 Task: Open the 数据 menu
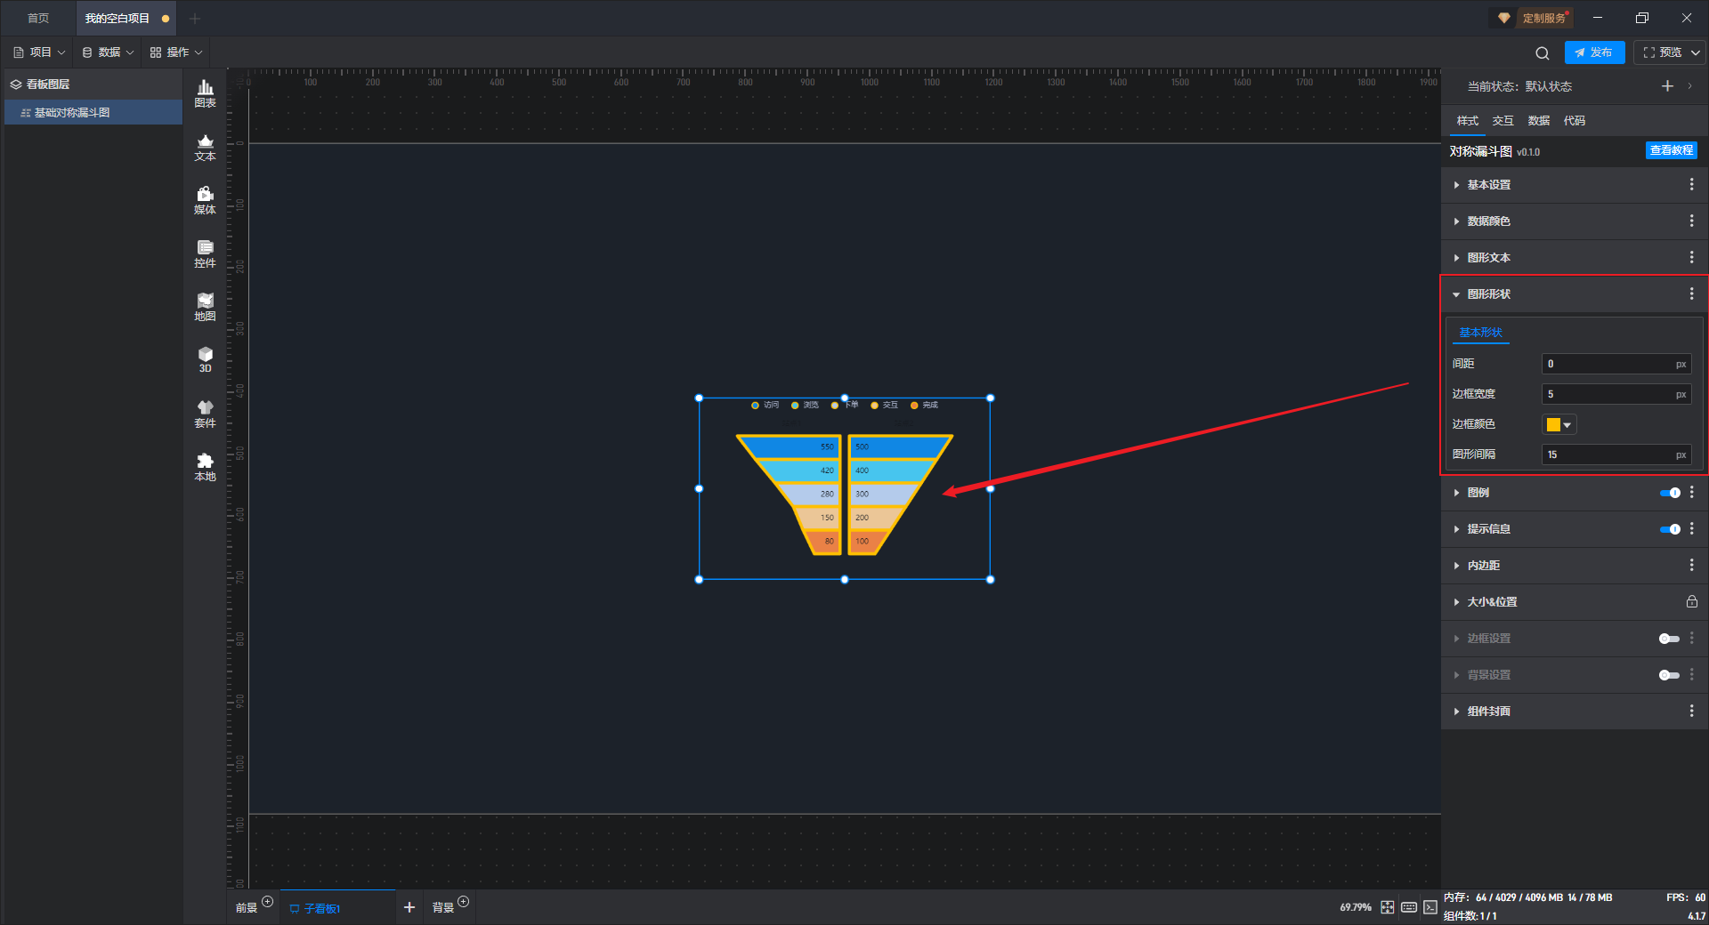tap(108, 52)
